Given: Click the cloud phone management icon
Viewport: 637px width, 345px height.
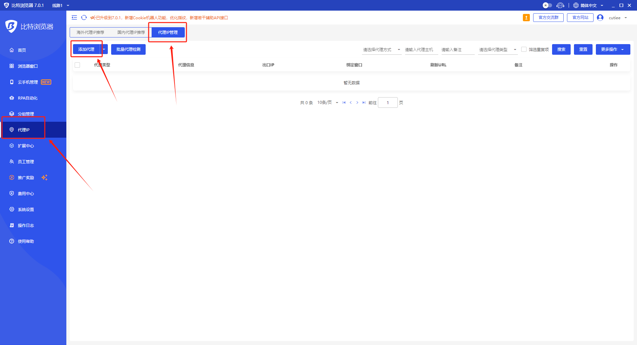Looking at the screenshot, I should (12, 82).
